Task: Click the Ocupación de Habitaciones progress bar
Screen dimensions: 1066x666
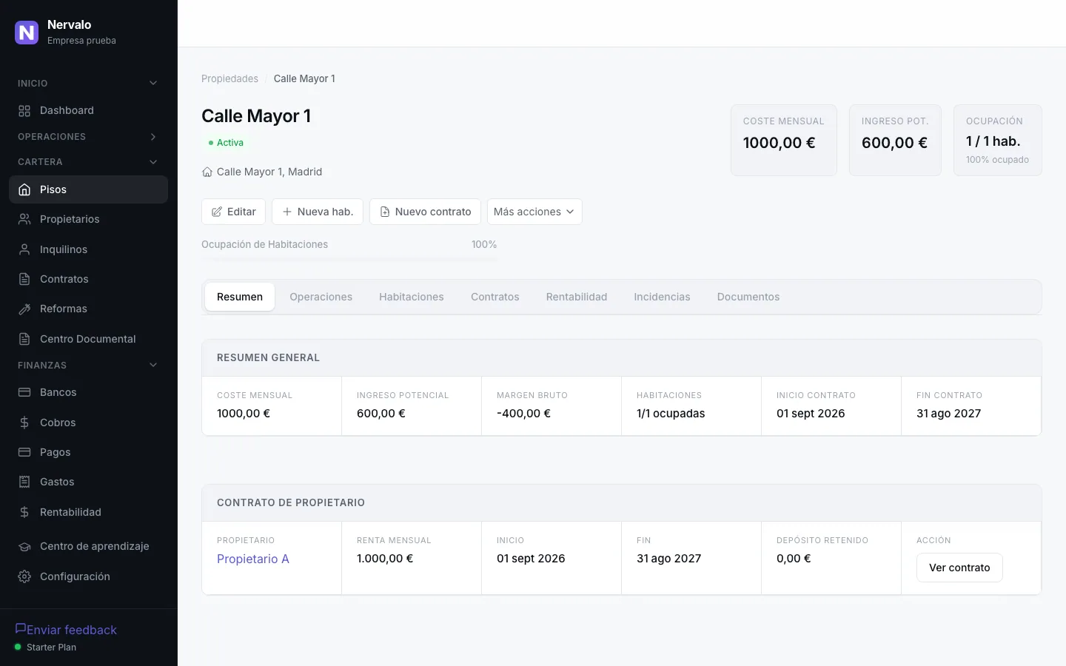Action: pos(349,259)
